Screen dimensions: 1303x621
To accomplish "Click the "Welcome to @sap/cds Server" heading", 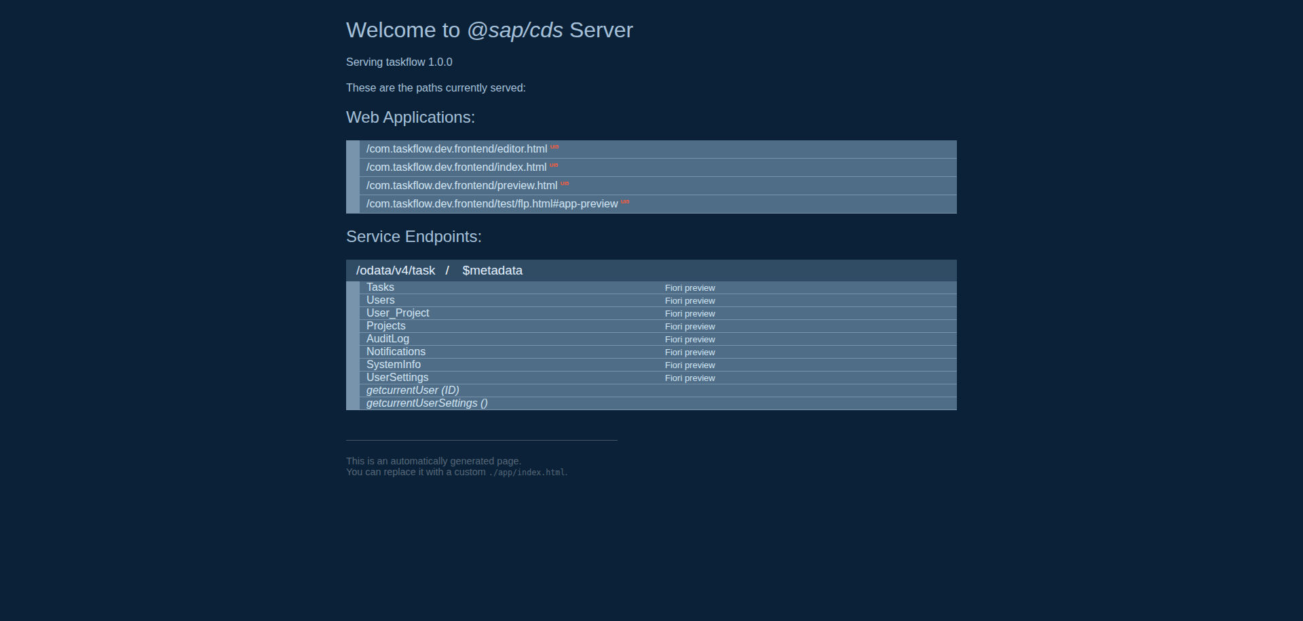I will coord(489,31).
